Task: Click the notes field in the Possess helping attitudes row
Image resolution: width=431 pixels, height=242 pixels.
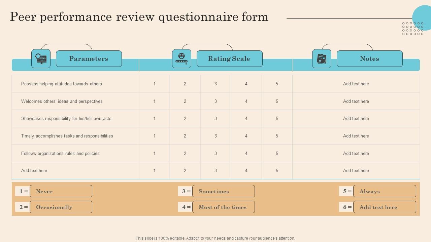Action: [356, 84]
